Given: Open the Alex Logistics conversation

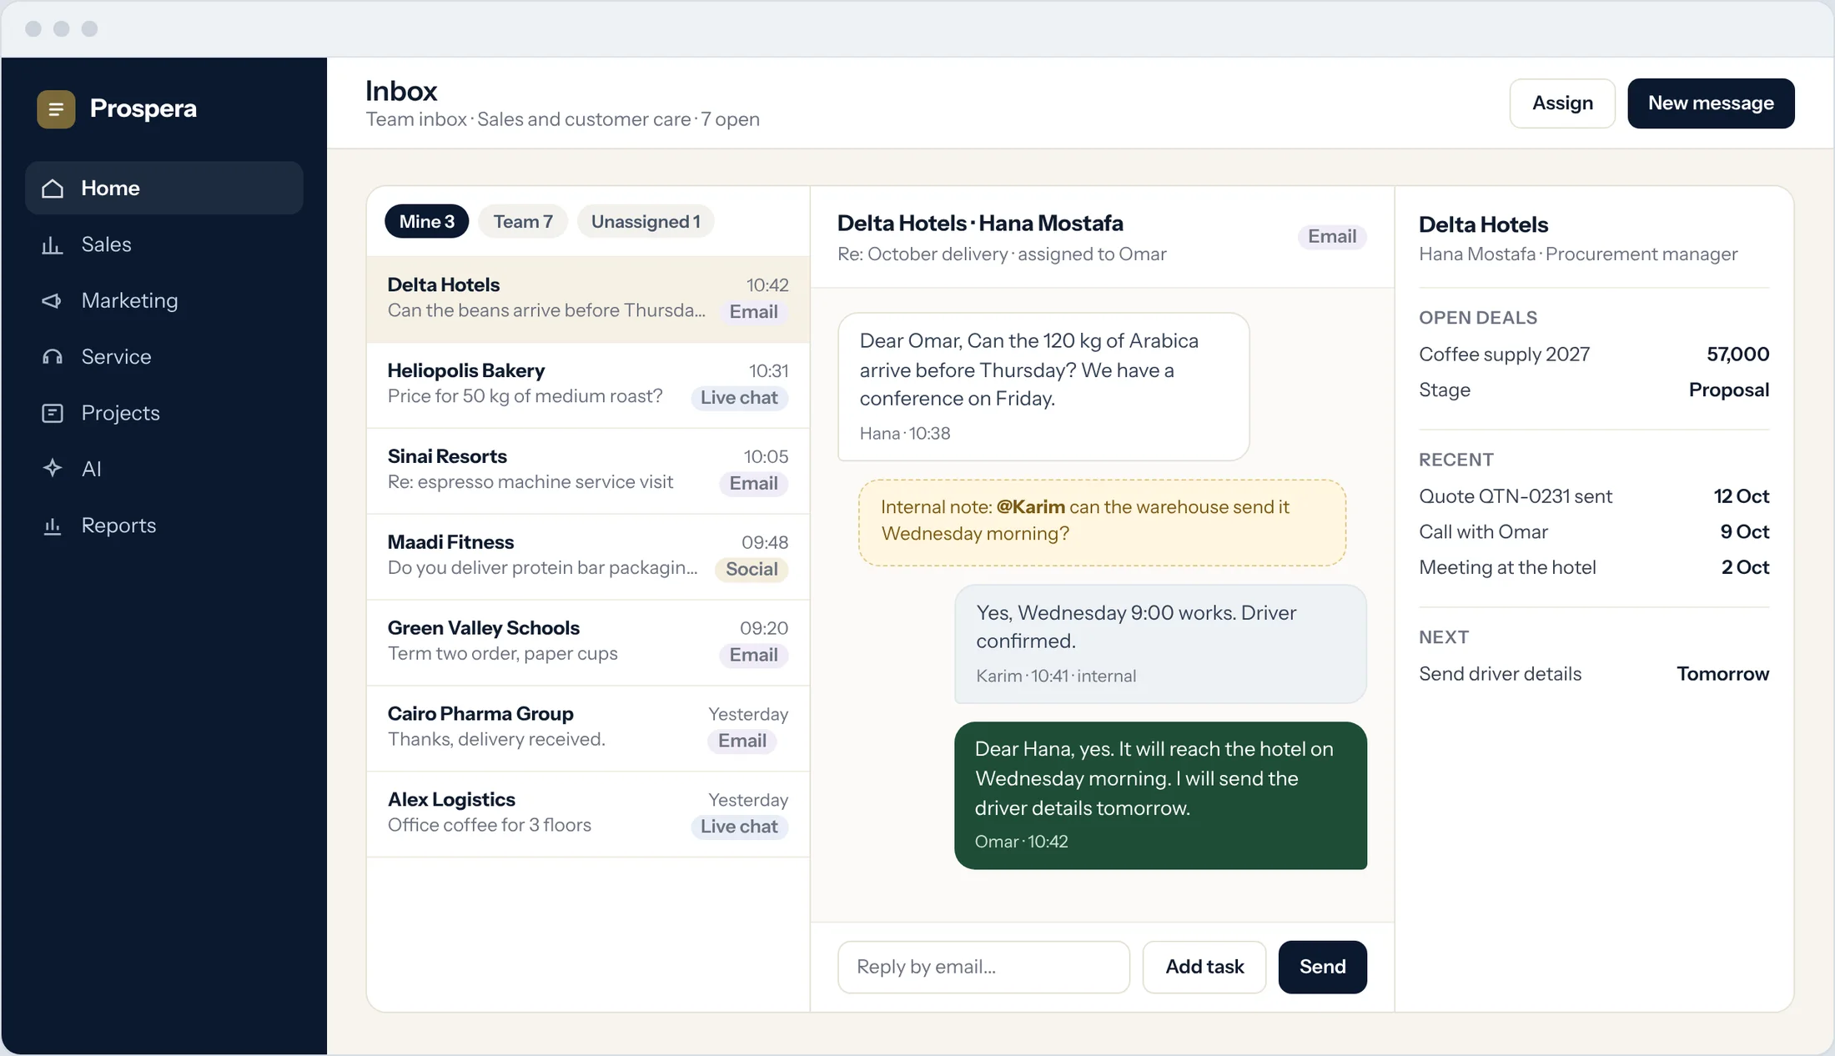Looking at the screenshot, I should point(588,814).
